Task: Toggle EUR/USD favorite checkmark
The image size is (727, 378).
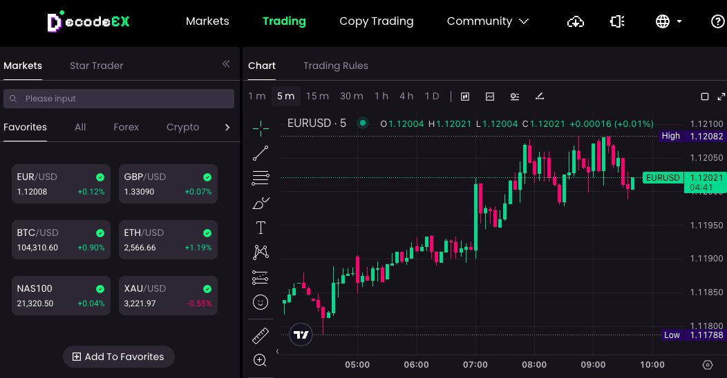Action: tap(100, 177)
